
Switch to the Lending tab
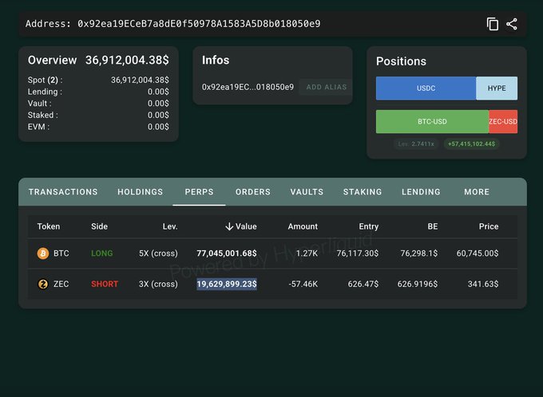(x=421, y=192)
